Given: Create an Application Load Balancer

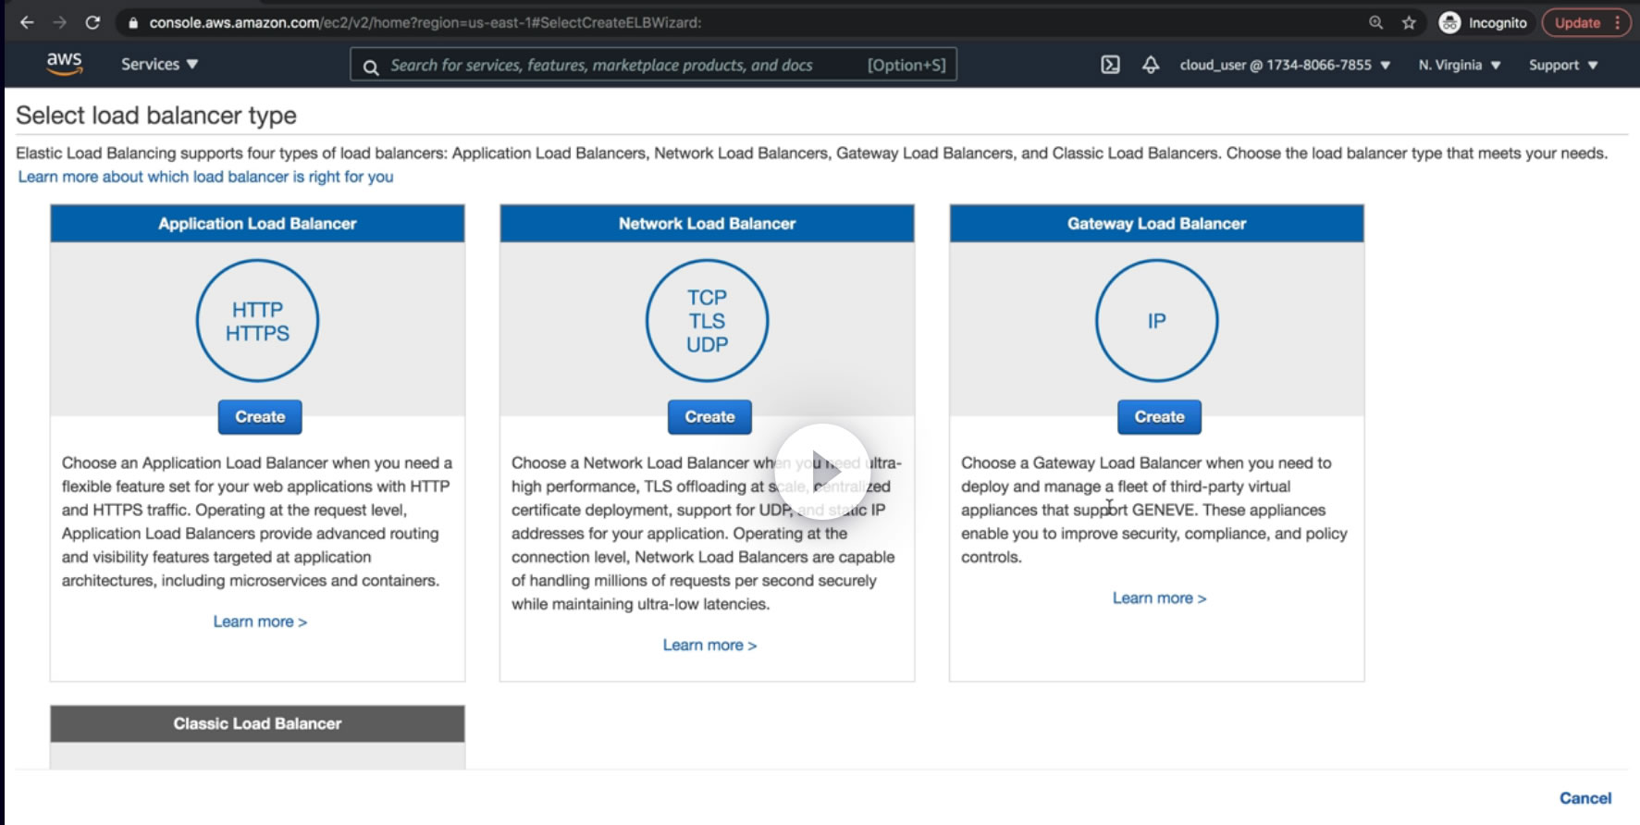Looking at the screenshot, I should click(x=260, y=417).
